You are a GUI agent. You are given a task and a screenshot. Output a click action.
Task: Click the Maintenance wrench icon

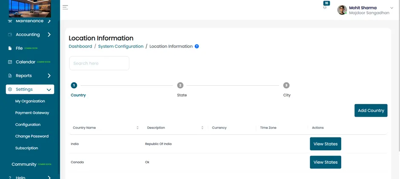pos(10,21)
